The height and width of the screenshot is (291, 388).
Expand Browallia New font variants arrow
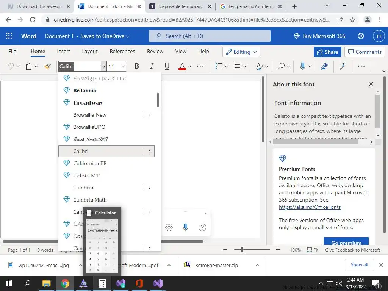[x=149, y=115]
